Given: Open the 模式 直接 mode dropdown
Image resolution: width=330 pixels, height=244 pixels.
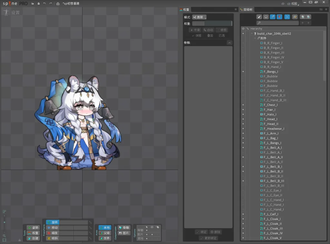Looking at the screenshot, I should [x=199, y=17].
